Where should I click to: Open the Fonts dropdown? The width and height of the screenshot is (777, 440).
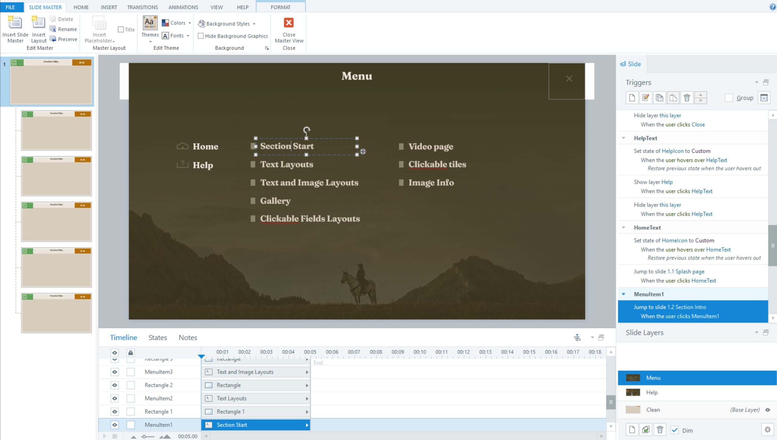pyautogui.click(x=176, y=36)
